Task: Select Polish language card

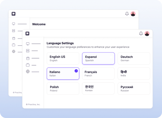Action: pos(63,89)
